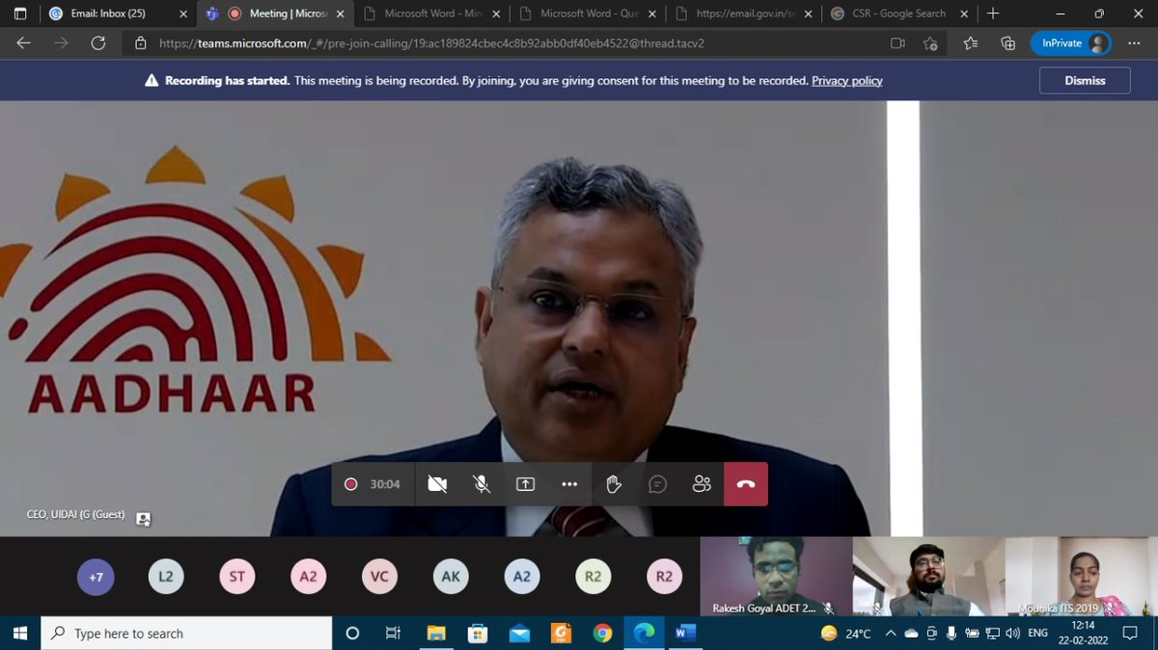The height and width of the screenshot is (650, 1158).
Task: Open Google Chrome from taskbar
Action: click(x=602, y=634)
